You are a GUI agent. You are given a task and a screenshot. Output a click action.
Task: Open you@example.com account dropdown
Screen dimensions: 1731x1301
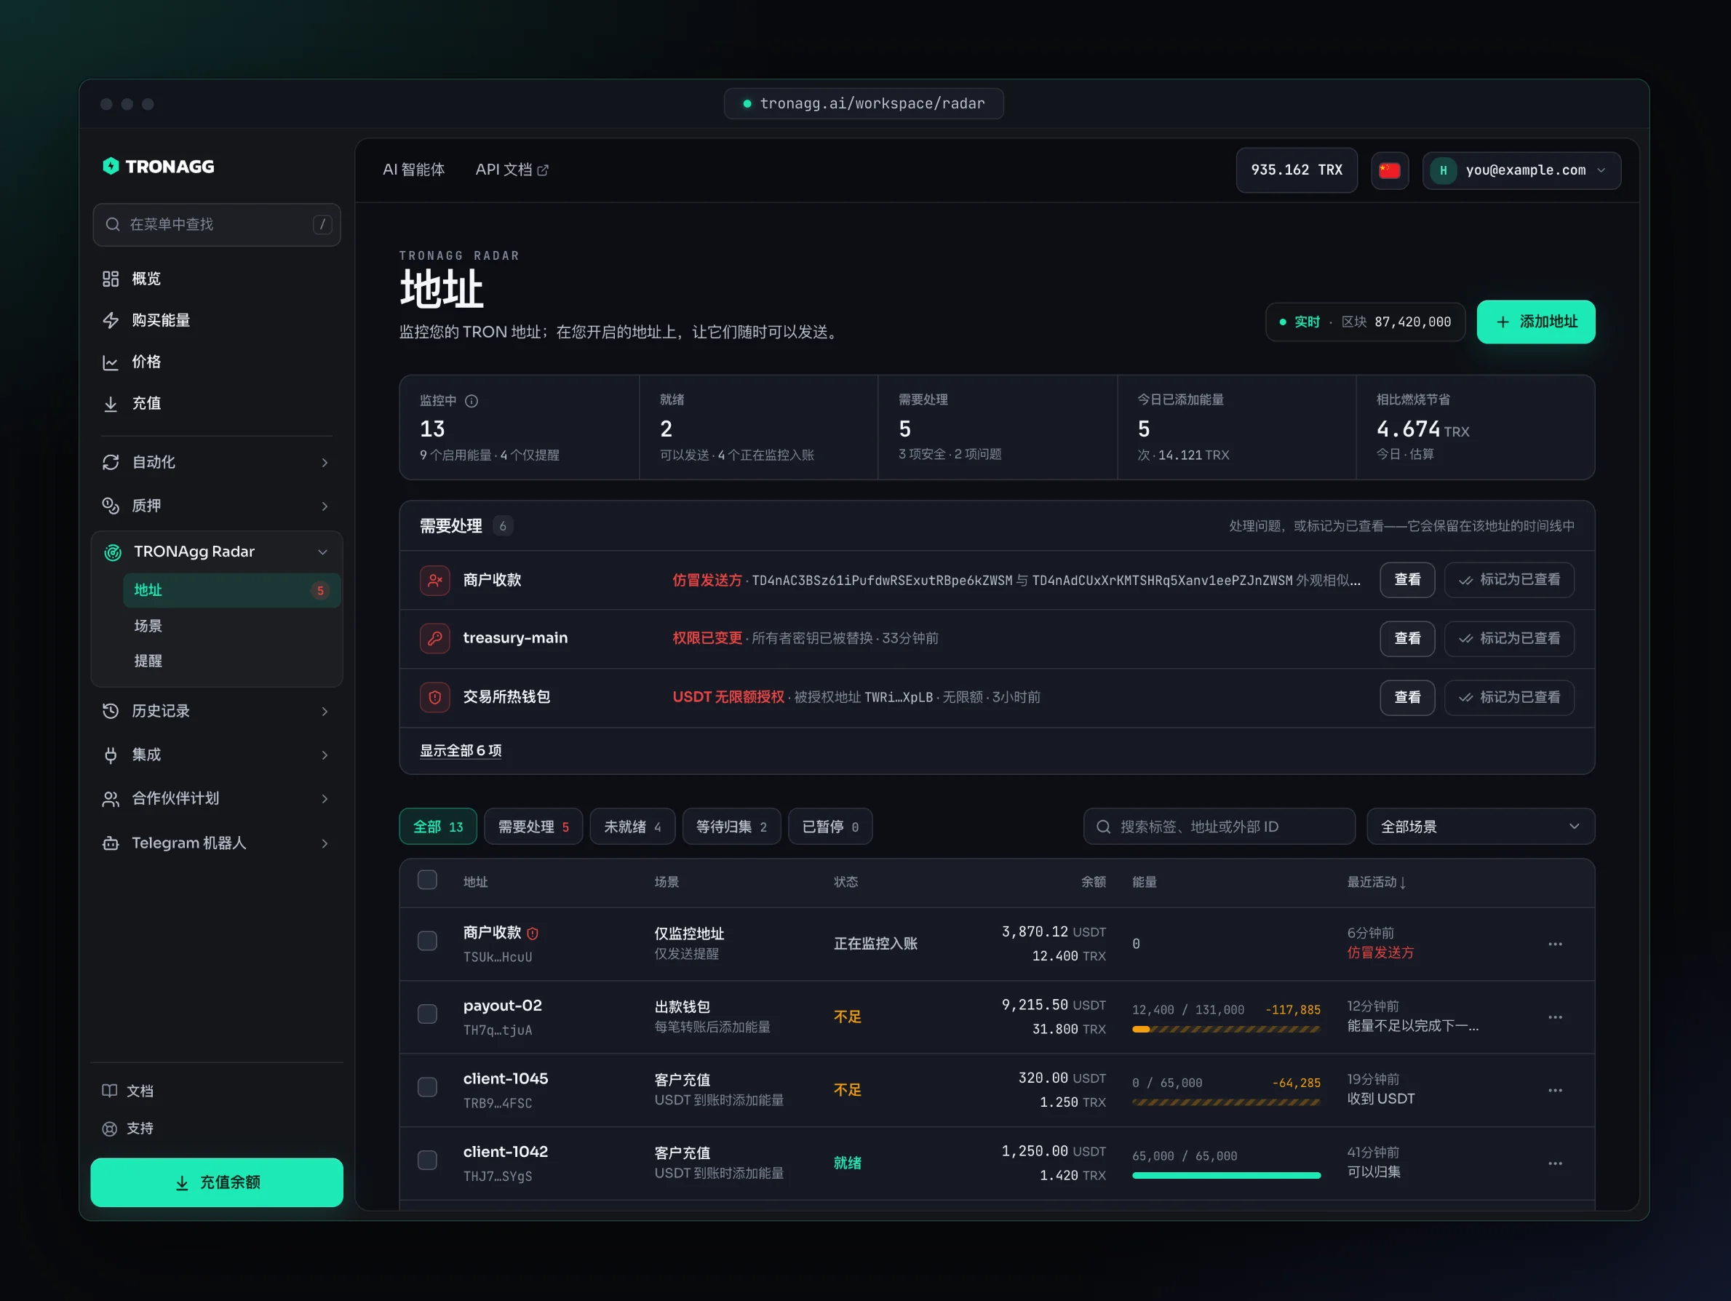coord(1521,170)
